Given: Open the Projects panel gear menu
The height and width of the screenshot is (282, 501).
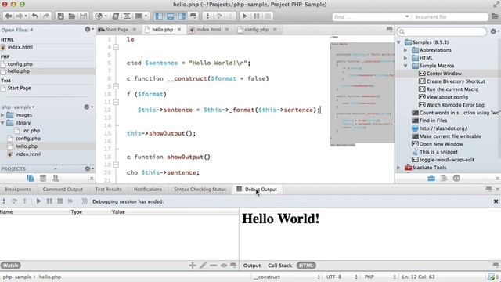Looking at the screenshot, I should [x=88, y=168].
